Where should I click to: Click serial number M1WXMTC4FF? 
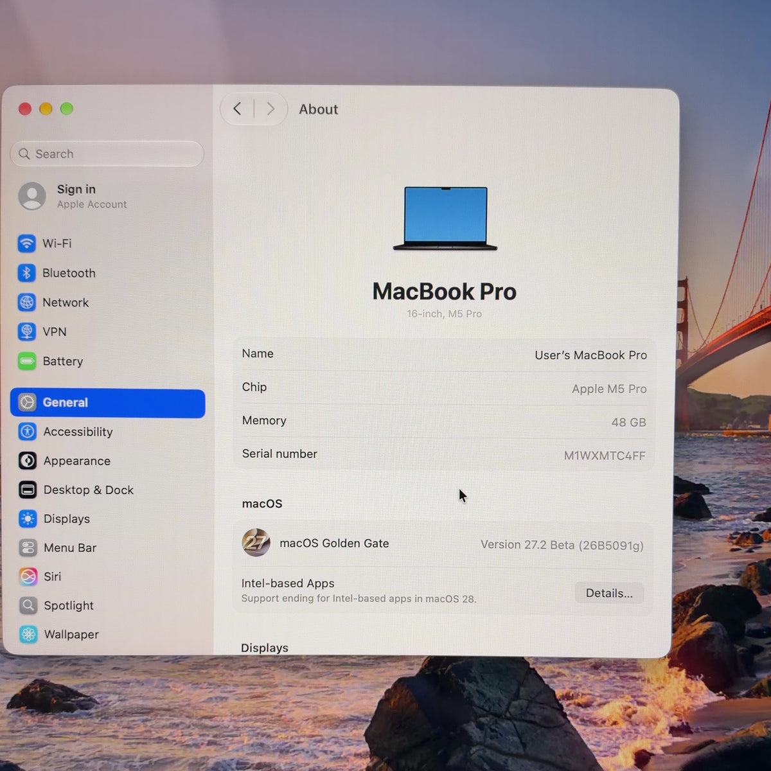point(605,456)
